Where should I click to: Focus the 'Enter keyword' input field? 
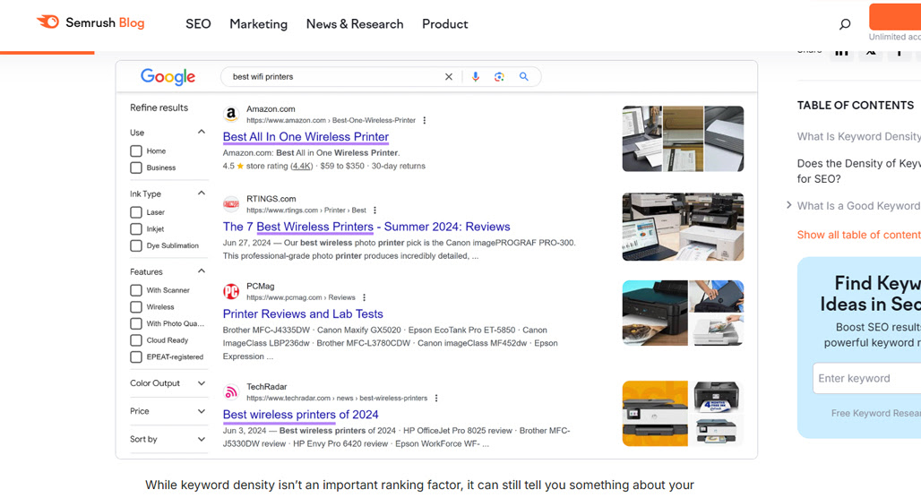point(867,378)
